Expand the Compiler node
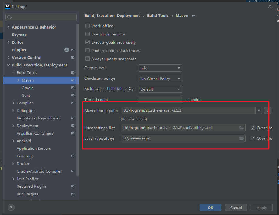 (x=13, y=103)
